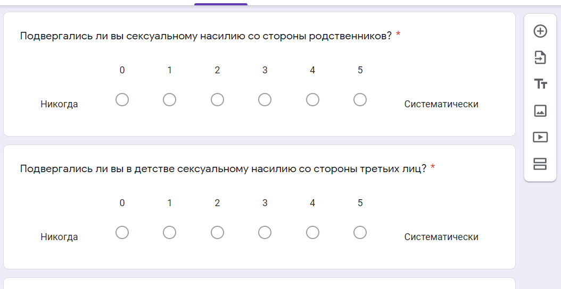561x289 pixels.
Task: Mark 4 on the relatives question scale
Action: coord(312,100)
